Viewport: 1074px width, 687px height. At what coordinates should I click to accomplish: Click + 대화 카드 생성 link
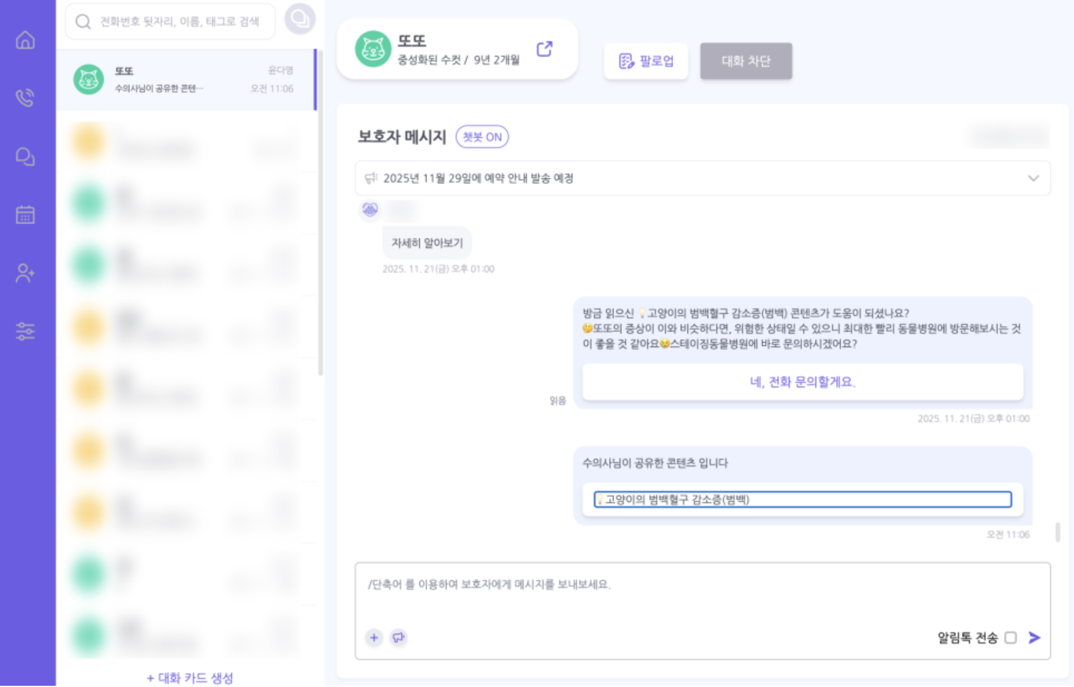(190, 677)
